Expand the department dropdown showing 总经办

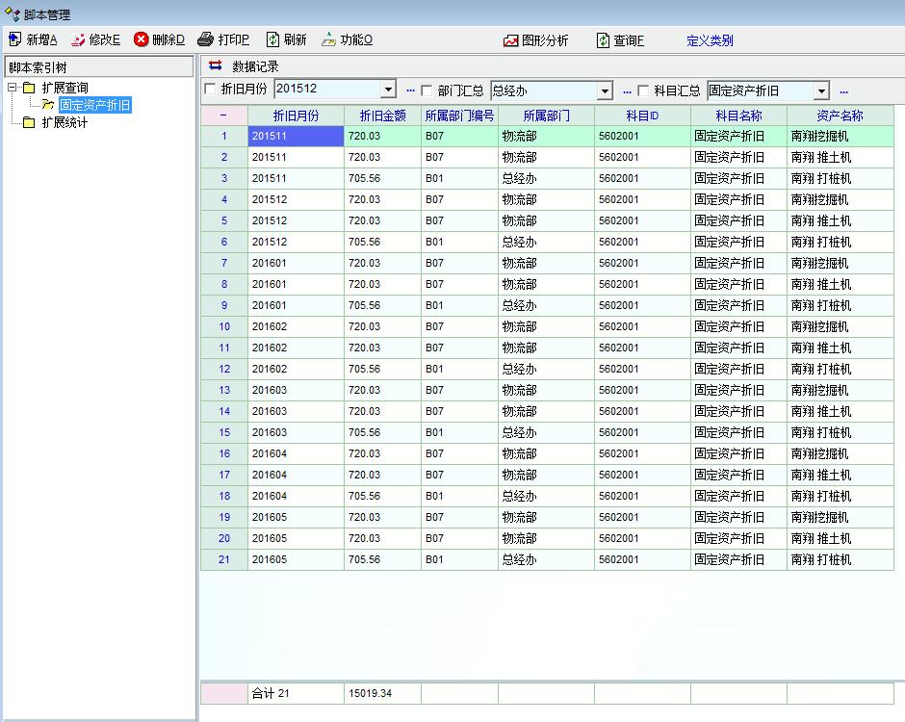[605, 91]
